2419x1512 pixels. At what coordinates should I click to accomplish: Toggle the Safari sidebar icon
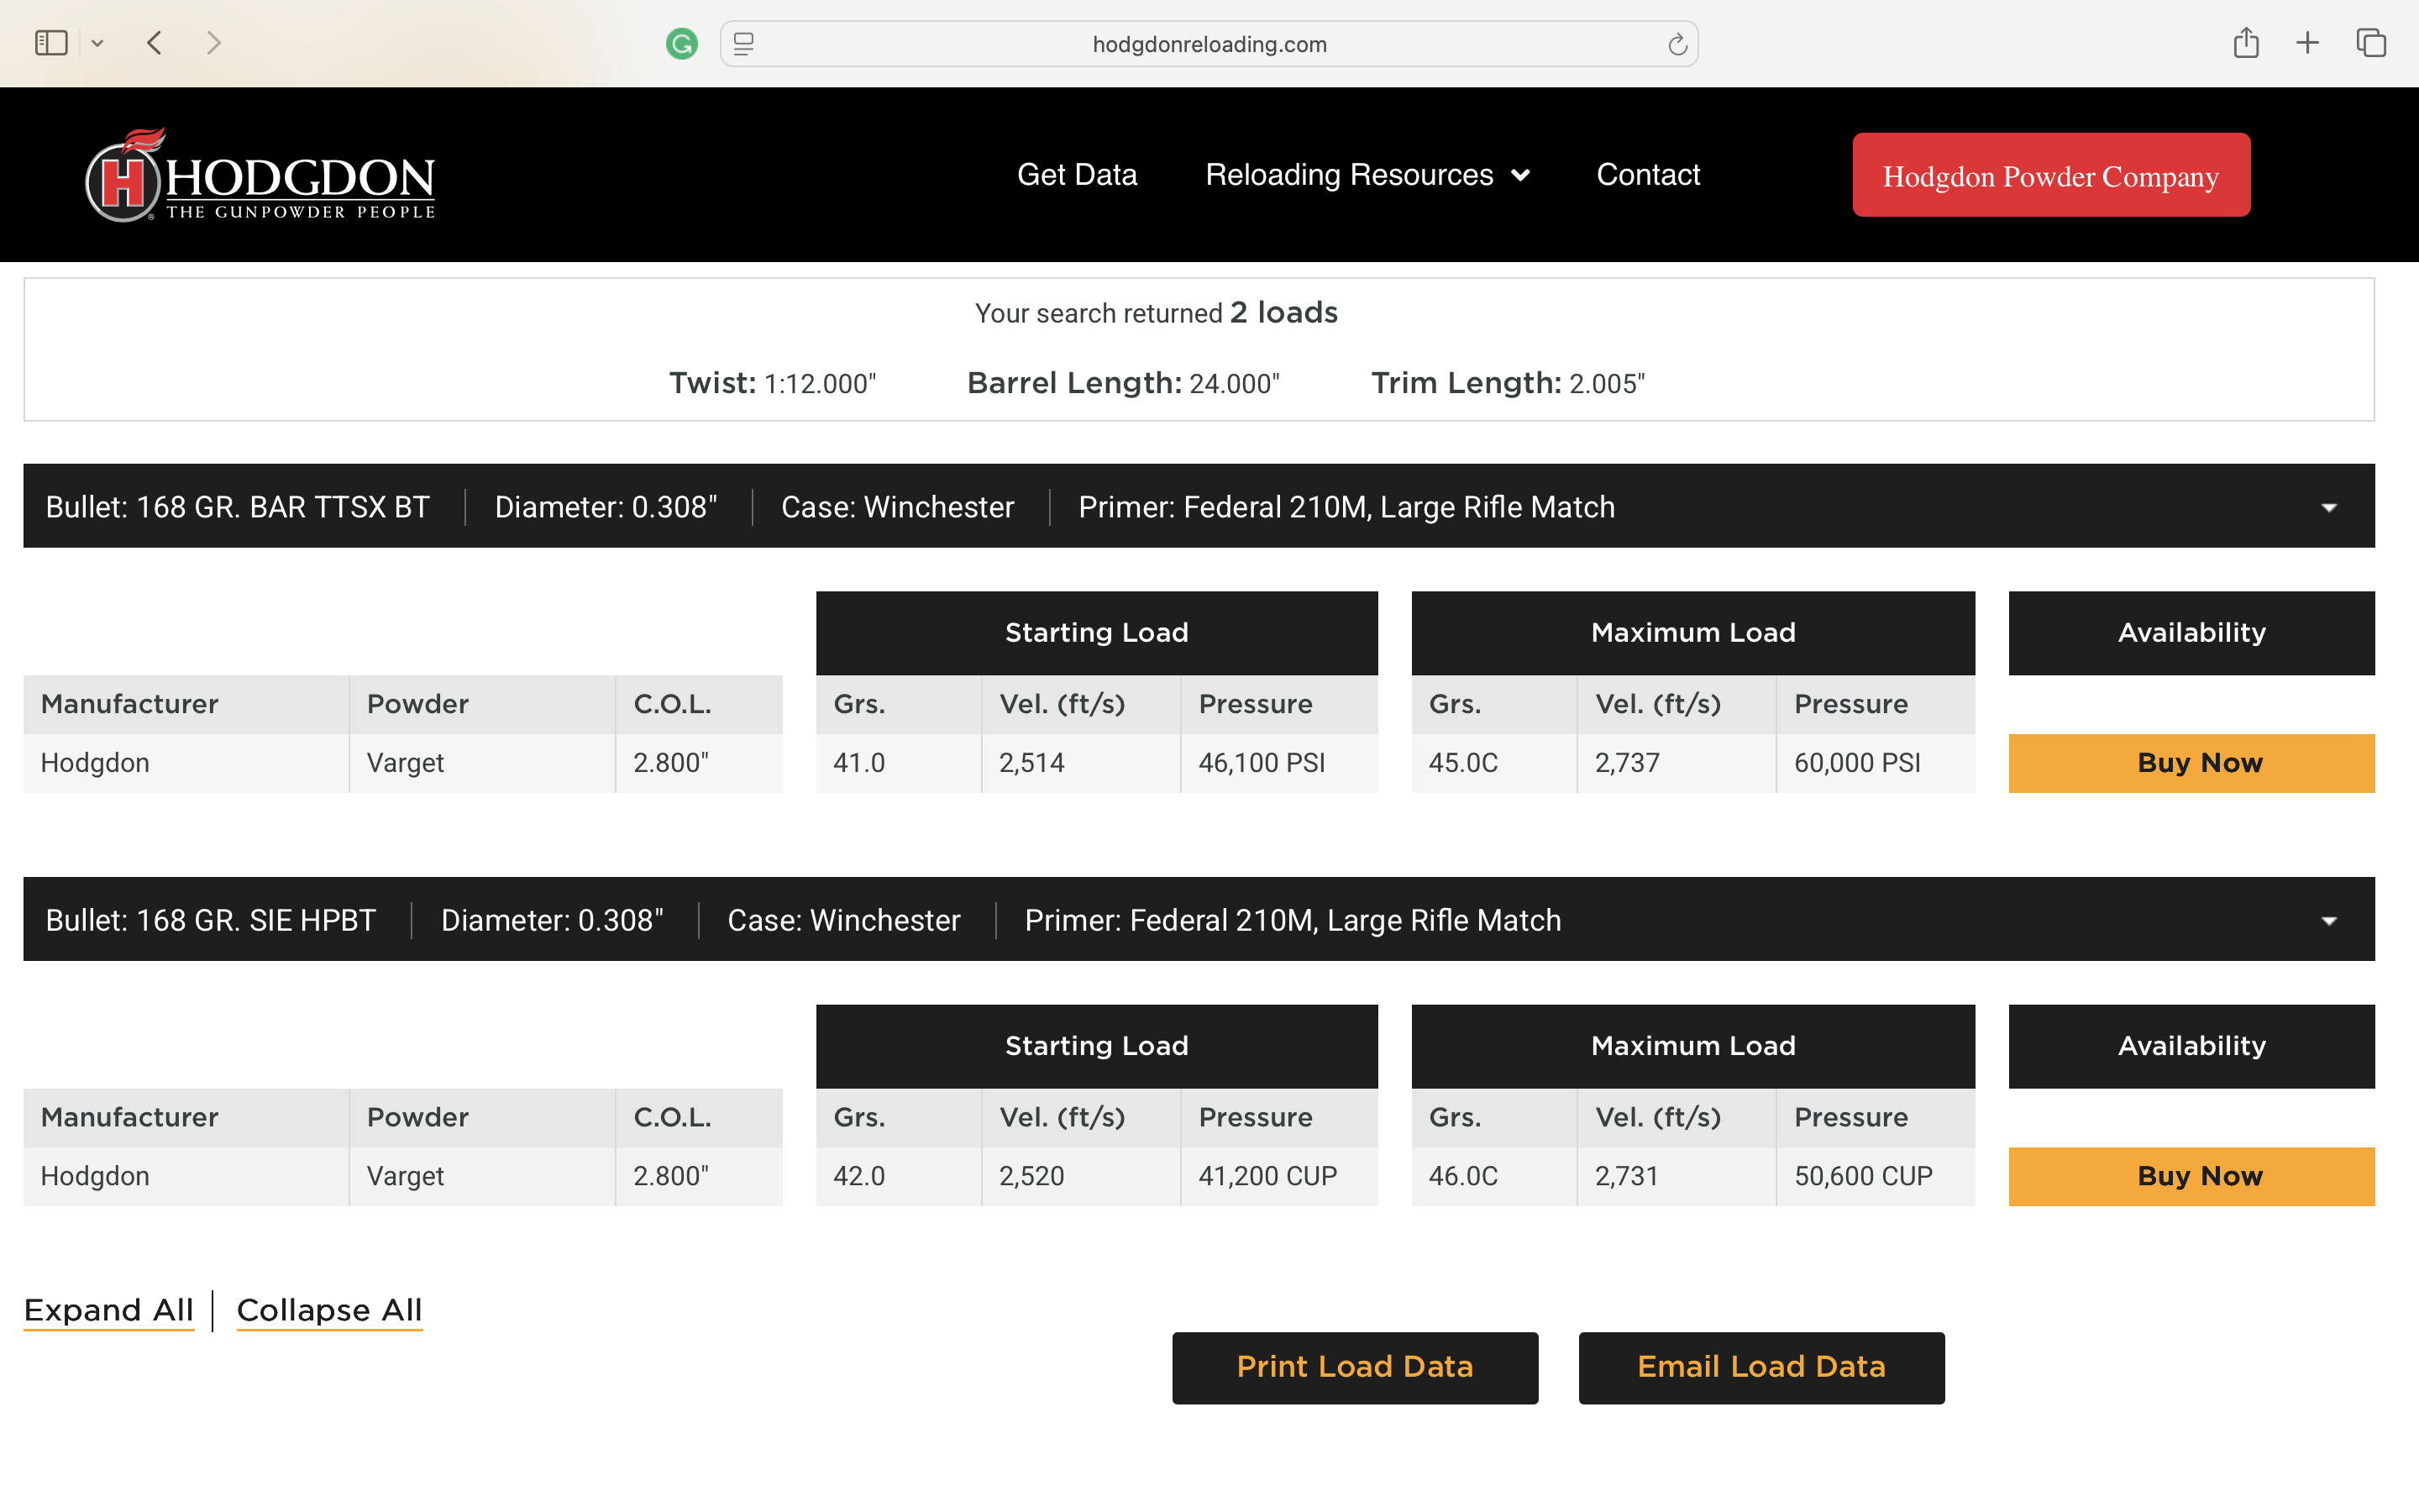[51, 43]
